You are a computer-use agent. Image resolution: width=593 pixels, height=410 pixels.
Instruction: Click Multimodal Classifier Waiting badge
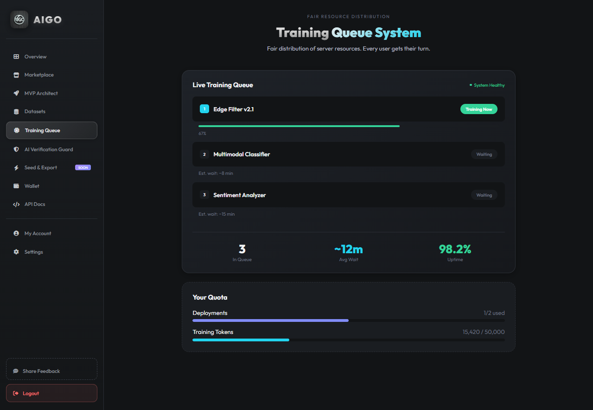[484, 154]
